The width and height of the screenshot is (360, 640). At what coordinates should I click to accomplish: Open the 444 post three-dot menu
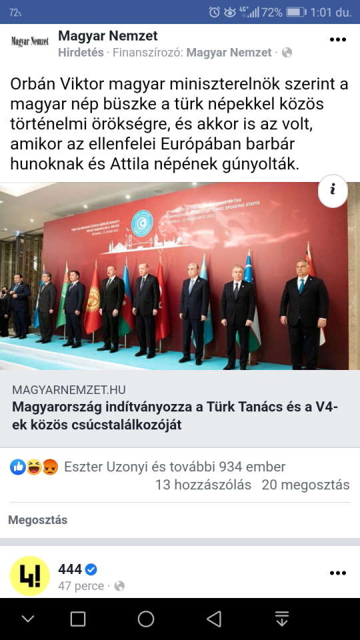pyautogui.click(x=337, y=573)
